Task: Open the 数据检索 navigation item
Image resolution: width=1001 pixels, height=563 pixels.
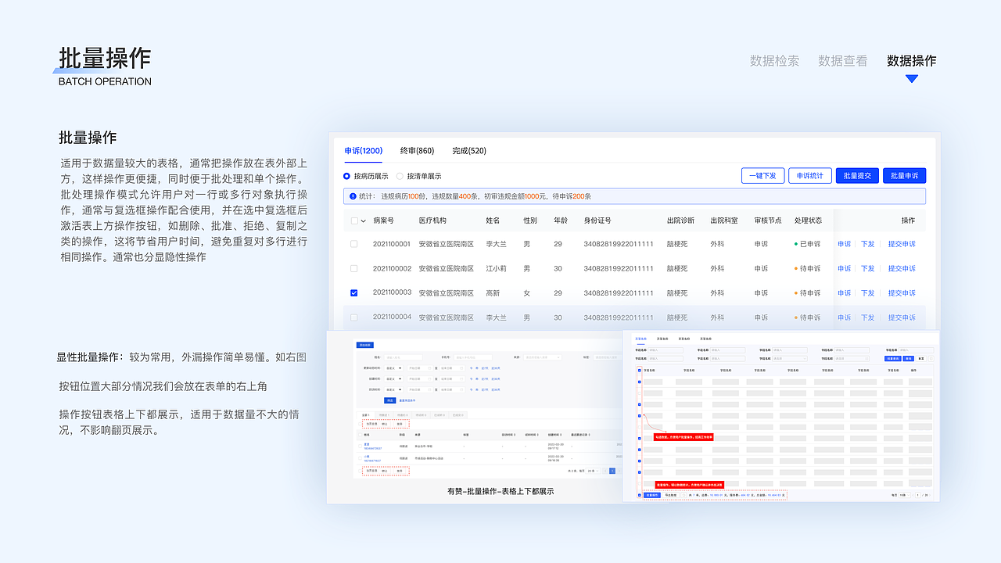Action: coord(773,61)
